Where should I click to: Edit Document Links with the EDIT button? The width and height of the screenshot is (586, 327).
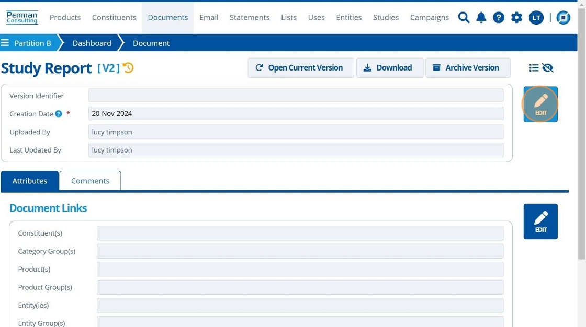(540, 221)
